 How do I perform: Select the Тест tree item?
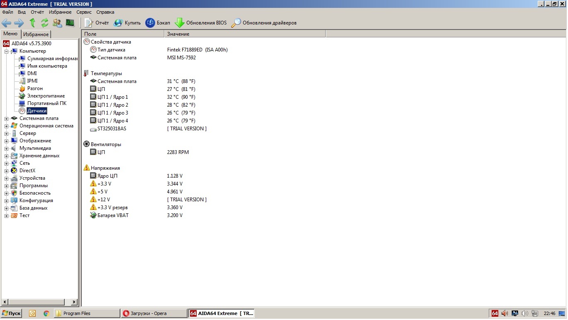[24, 215]
